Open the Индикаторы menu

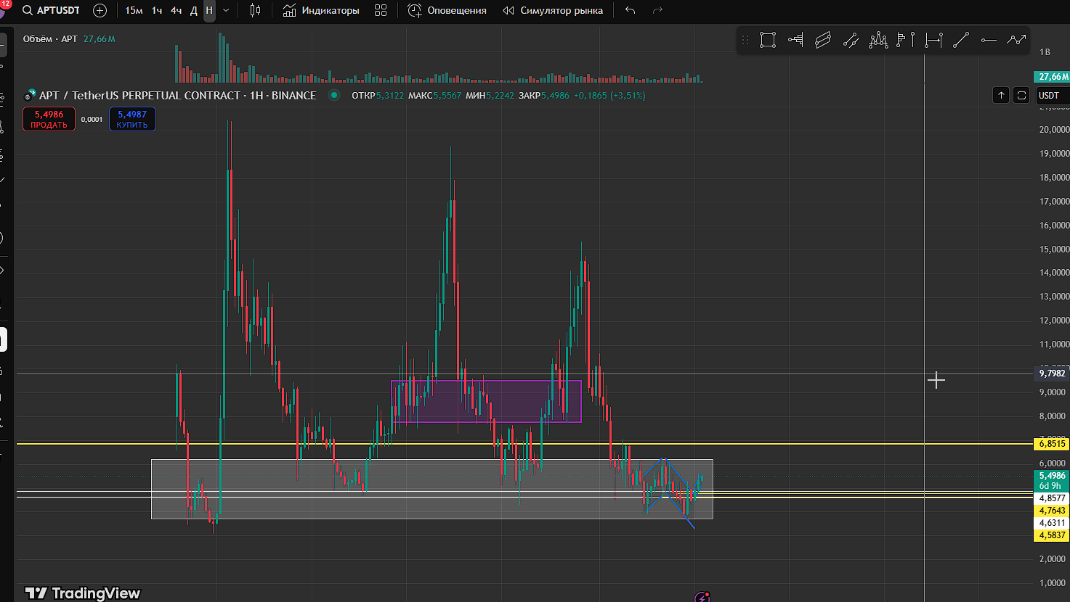[x=321, y=10]
